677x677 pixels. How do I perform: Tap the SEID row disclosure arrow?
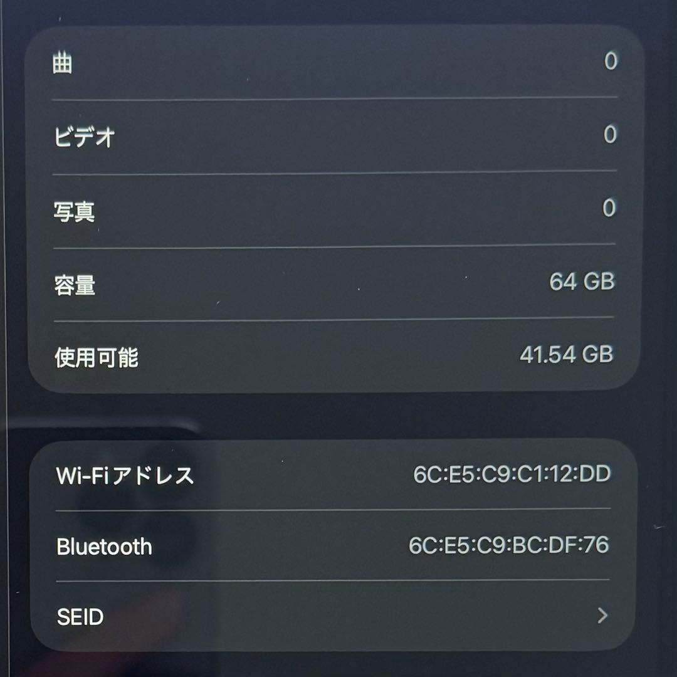click(x=603, y=617)
